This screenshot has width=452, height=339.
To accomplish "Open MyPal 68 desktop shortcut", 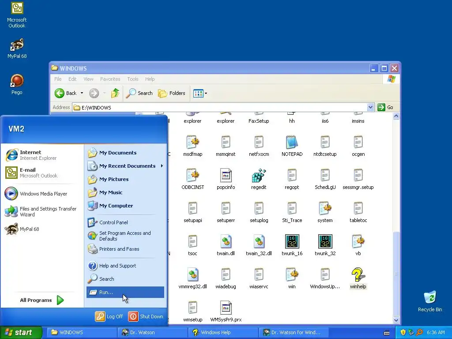I will 17,49.
